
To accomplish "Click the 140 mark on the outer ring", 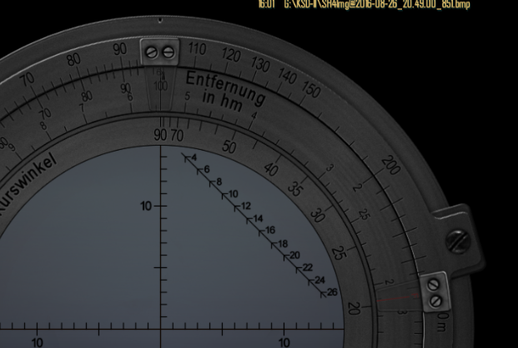I will point(287,77).
